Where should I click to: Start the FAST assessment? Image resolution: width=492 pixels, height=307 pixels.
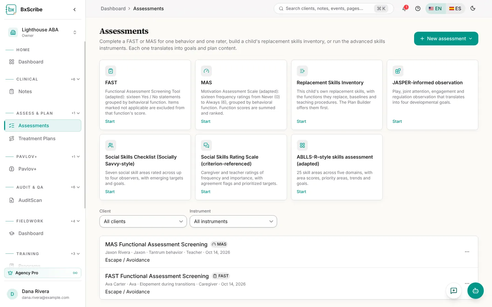point(110,121)
